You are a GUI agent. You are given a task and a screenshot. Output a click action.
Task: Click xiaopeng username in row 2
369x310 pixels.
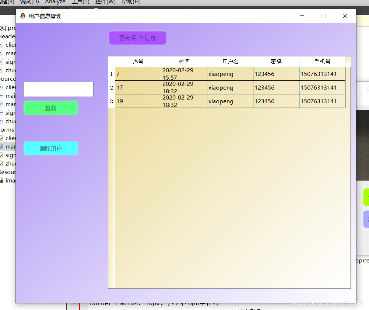click(x=230, y=88)
